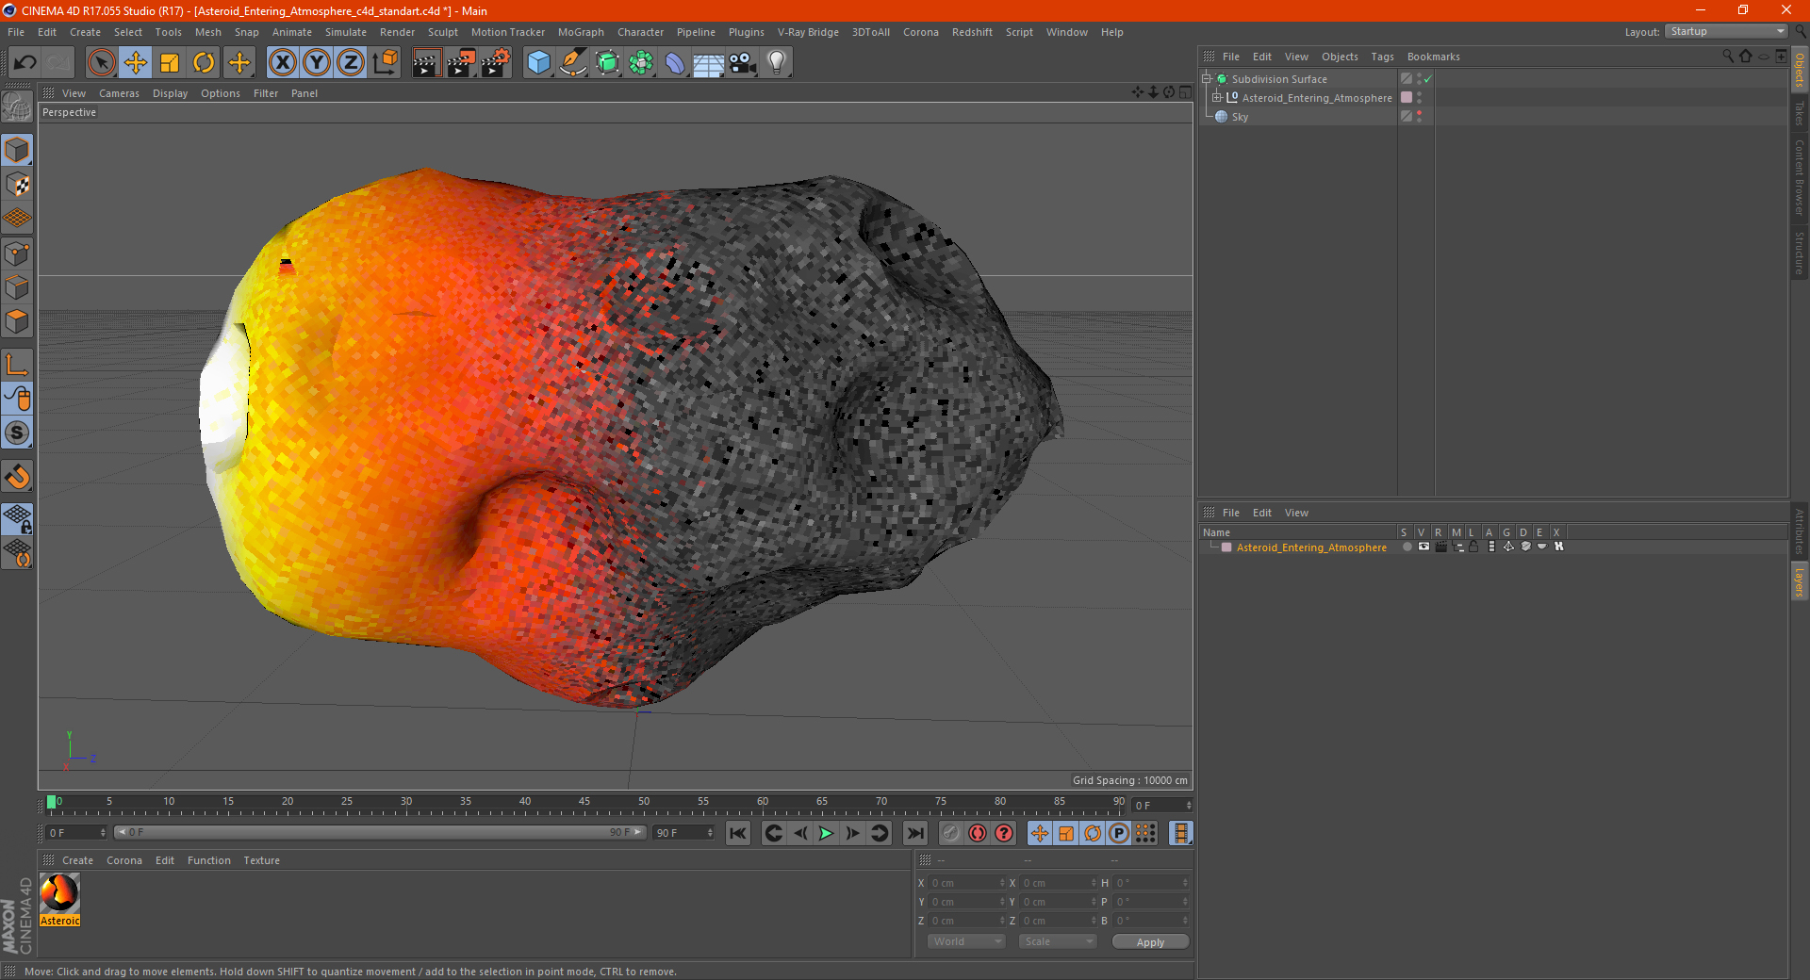
Task: Open the viewport Display menu
Action: [170, 93]
